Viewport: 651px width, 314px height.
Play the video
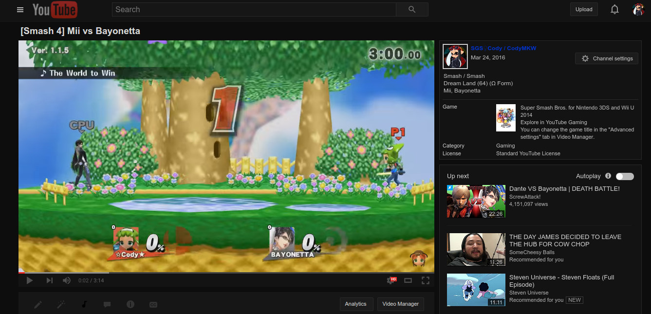tap(29, 280)
